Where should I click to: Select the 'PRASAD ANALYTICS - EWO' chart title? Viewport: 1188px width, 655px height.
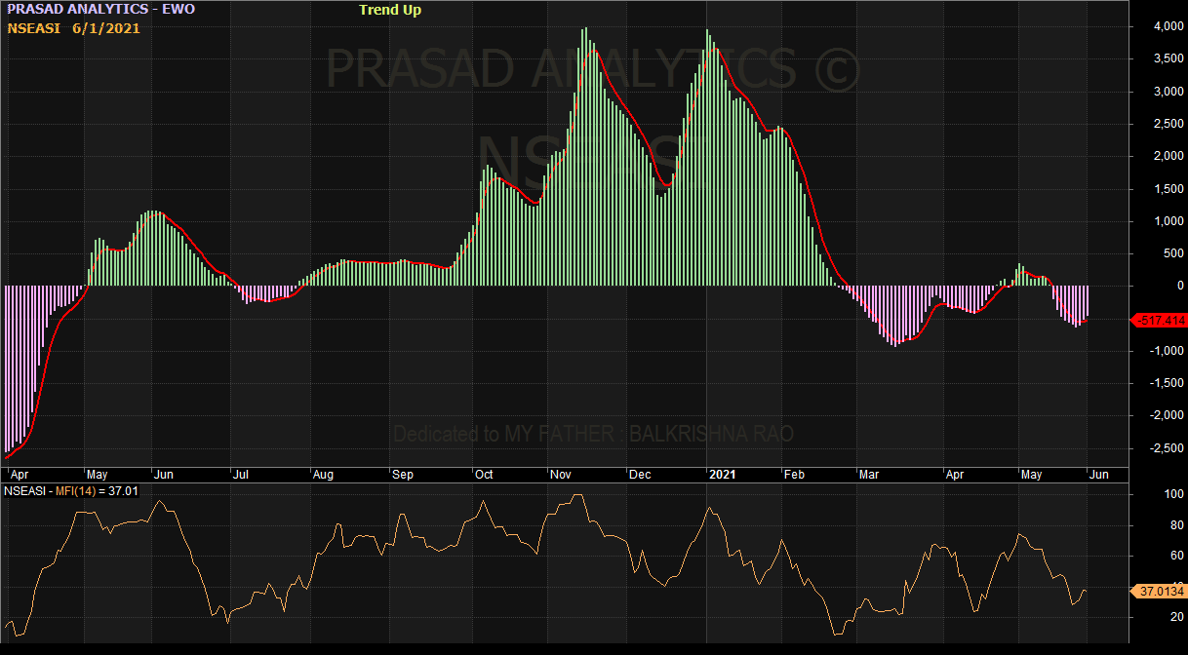point(101,10)
